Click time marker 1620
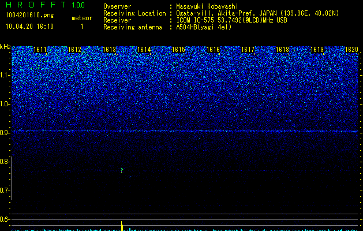Image resolution: width=363 pixels, height=231 pixels. [x=351, y=50]
